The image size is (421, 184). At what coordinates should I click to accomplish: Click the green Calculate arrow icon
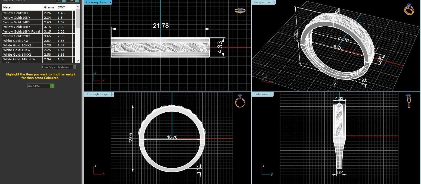pyautogui.click(x=52, y=86)
